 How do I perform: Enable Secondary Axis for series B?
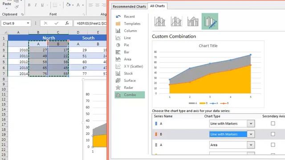pos(273,134)
